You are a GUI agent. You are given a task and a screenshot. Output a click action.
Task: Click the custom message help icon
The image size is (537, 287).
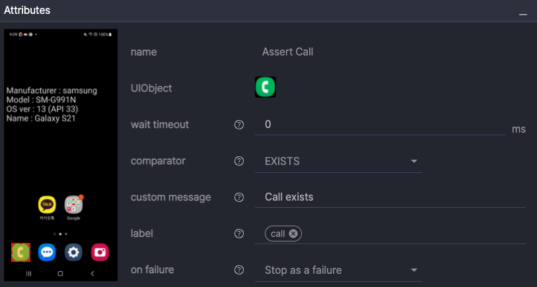tap(239, 197)
